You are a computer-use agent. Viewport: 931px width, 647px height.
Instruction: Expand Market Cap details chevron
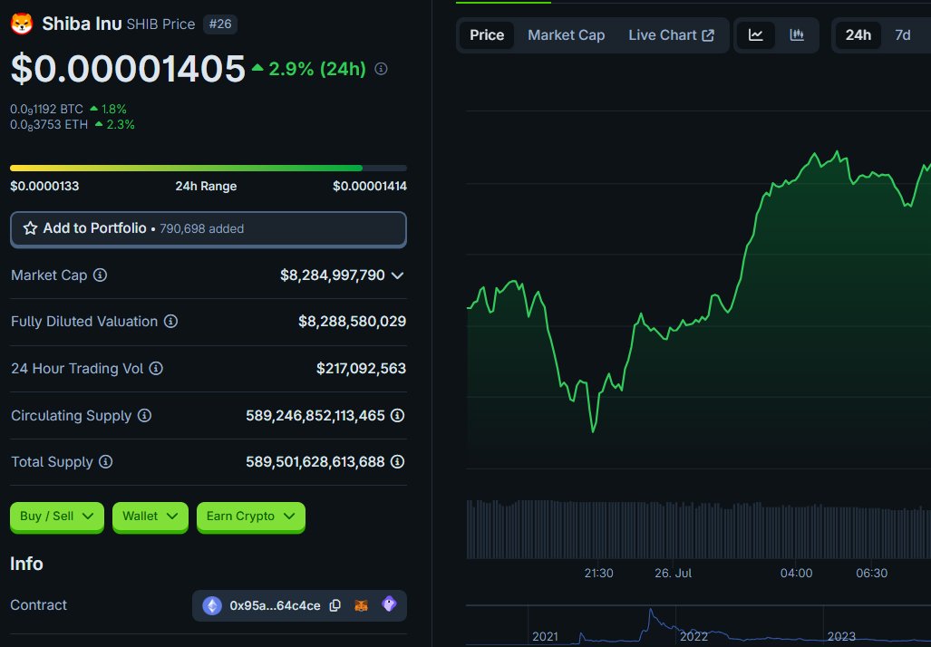(398, 275)
